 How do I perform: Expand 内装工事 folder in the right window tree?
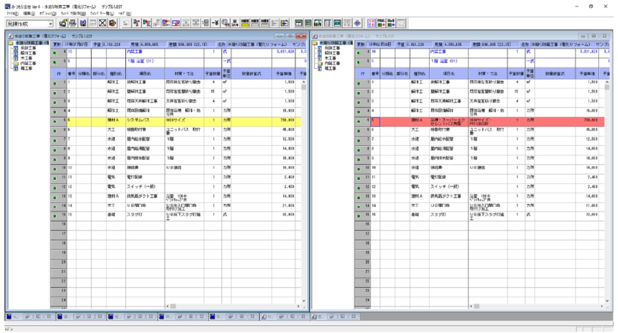(320, 63)
